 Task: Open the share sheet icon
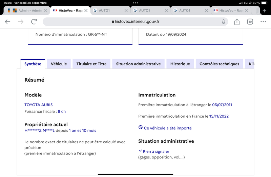[237, 22]
